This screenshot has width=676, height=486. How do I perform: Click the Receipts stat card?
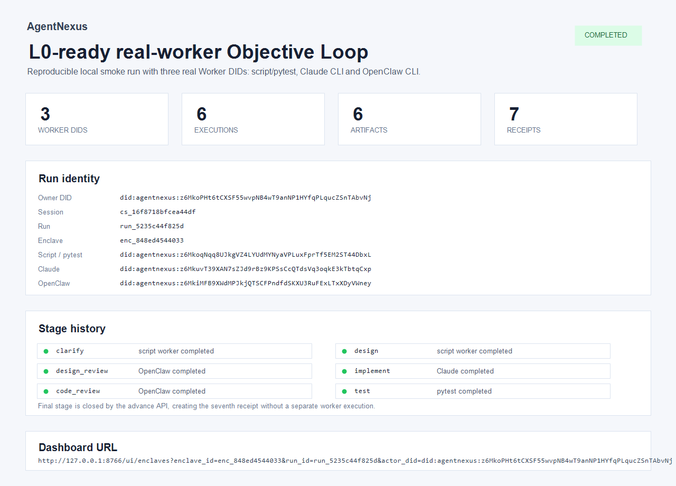pyautogui.click(x=566, y=119)
